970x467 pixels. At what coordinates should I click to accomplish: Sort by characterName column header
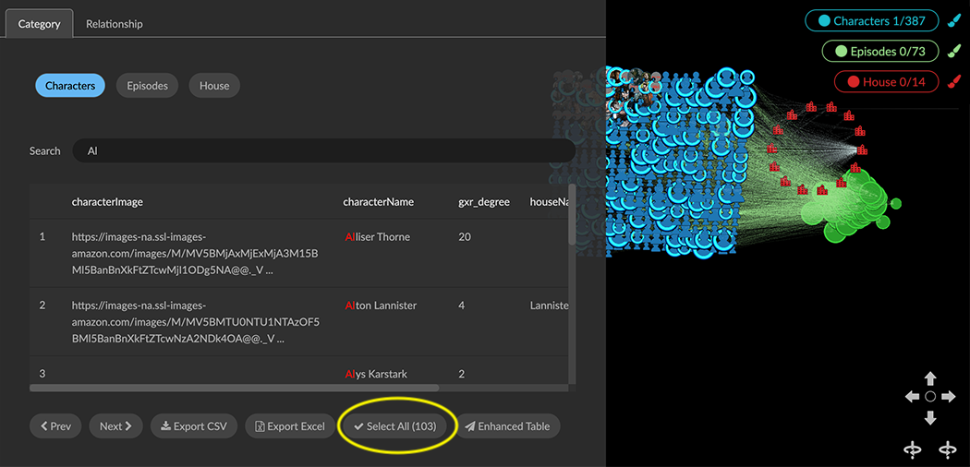379,202
